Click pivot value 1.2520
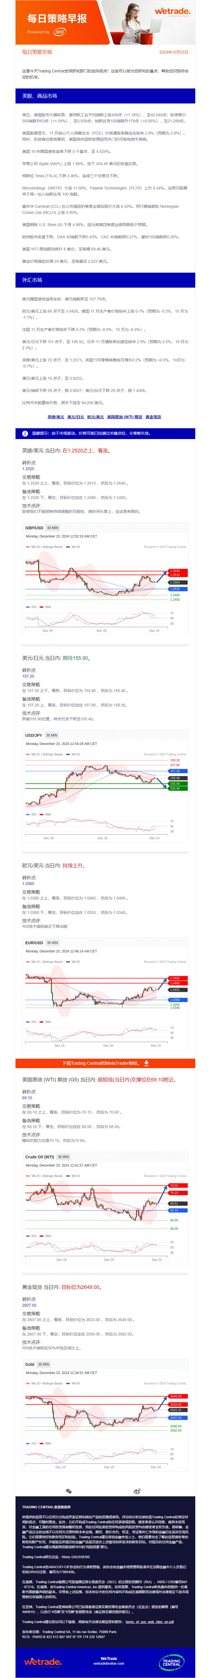Screen dimensions: 213x1678 (x=28, y=469)
